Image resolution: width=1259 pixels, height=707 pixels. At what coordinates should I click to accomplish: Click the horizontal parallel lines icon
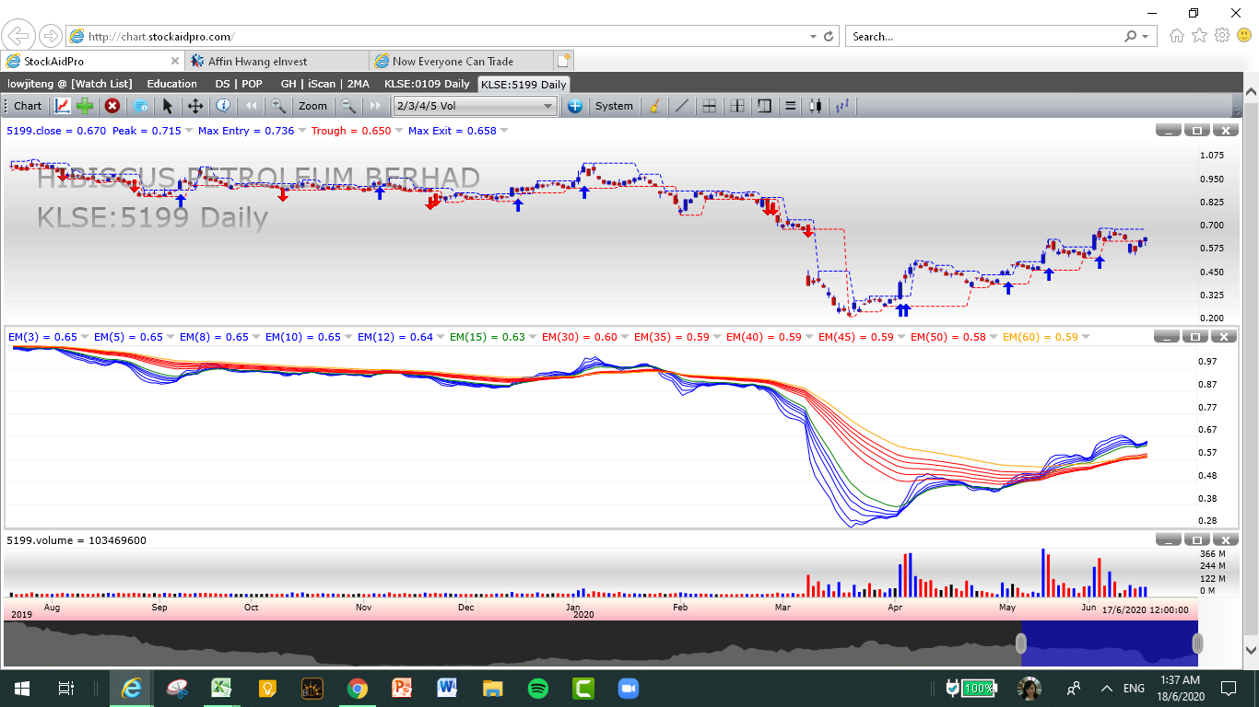tap(790, 106)
